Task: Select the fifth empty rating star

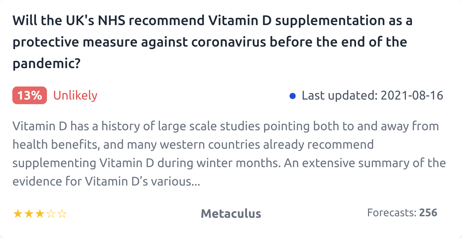Action: click(62, 214)
